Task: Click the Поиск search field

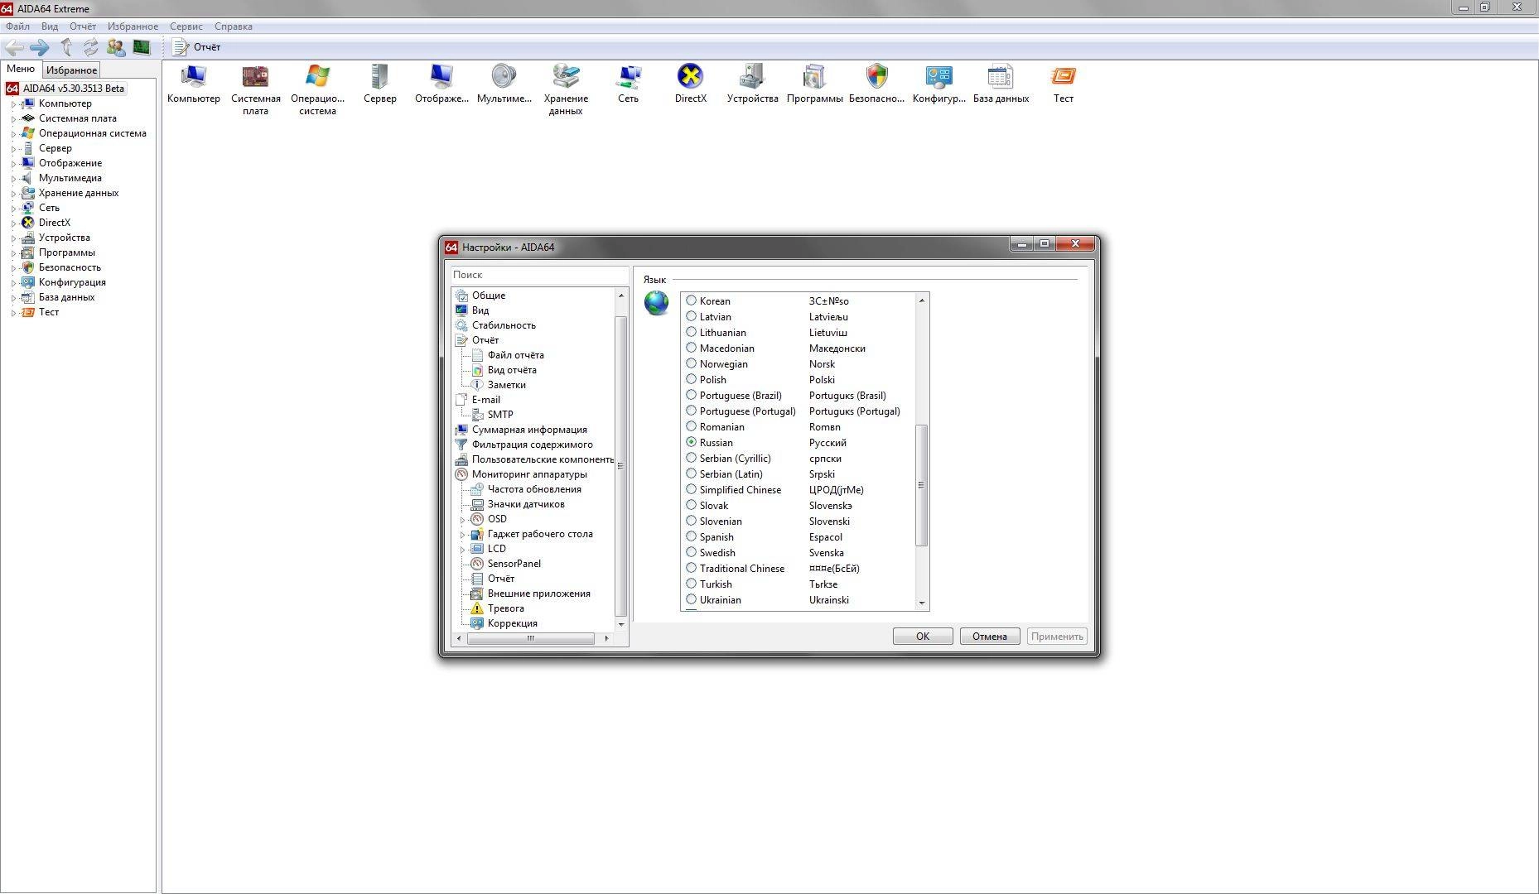Action: tap(539, 275)
